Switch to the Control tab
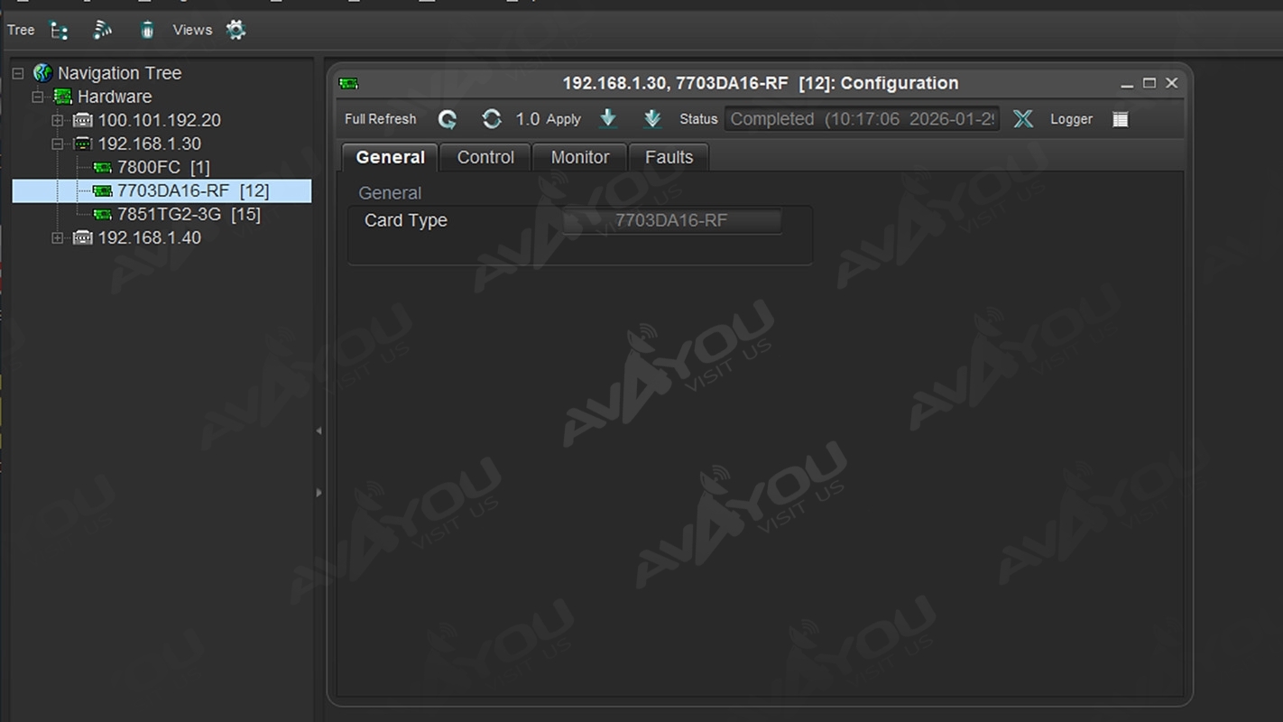The width and height of the screenshot is (1283, 722). tap(485, 157)
